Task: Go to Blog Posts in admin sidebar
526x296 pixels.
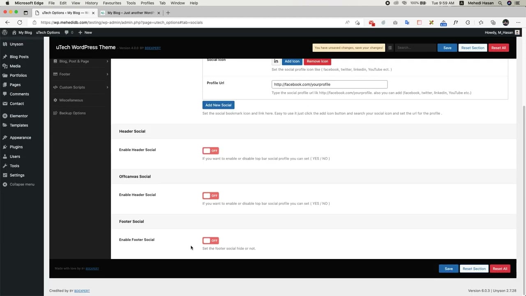Action: point(22,57)
